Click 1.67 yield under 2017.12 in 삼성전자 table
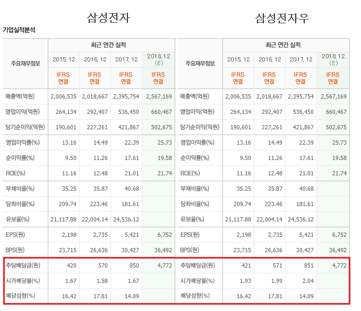The image size is (361, 311). point(134,281)
